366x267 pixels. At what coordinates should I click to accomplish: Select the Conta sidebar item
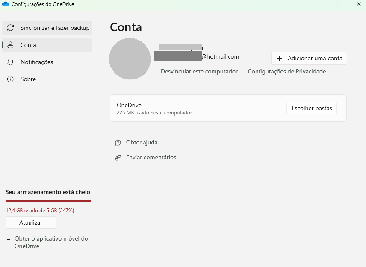coord(47,45)
